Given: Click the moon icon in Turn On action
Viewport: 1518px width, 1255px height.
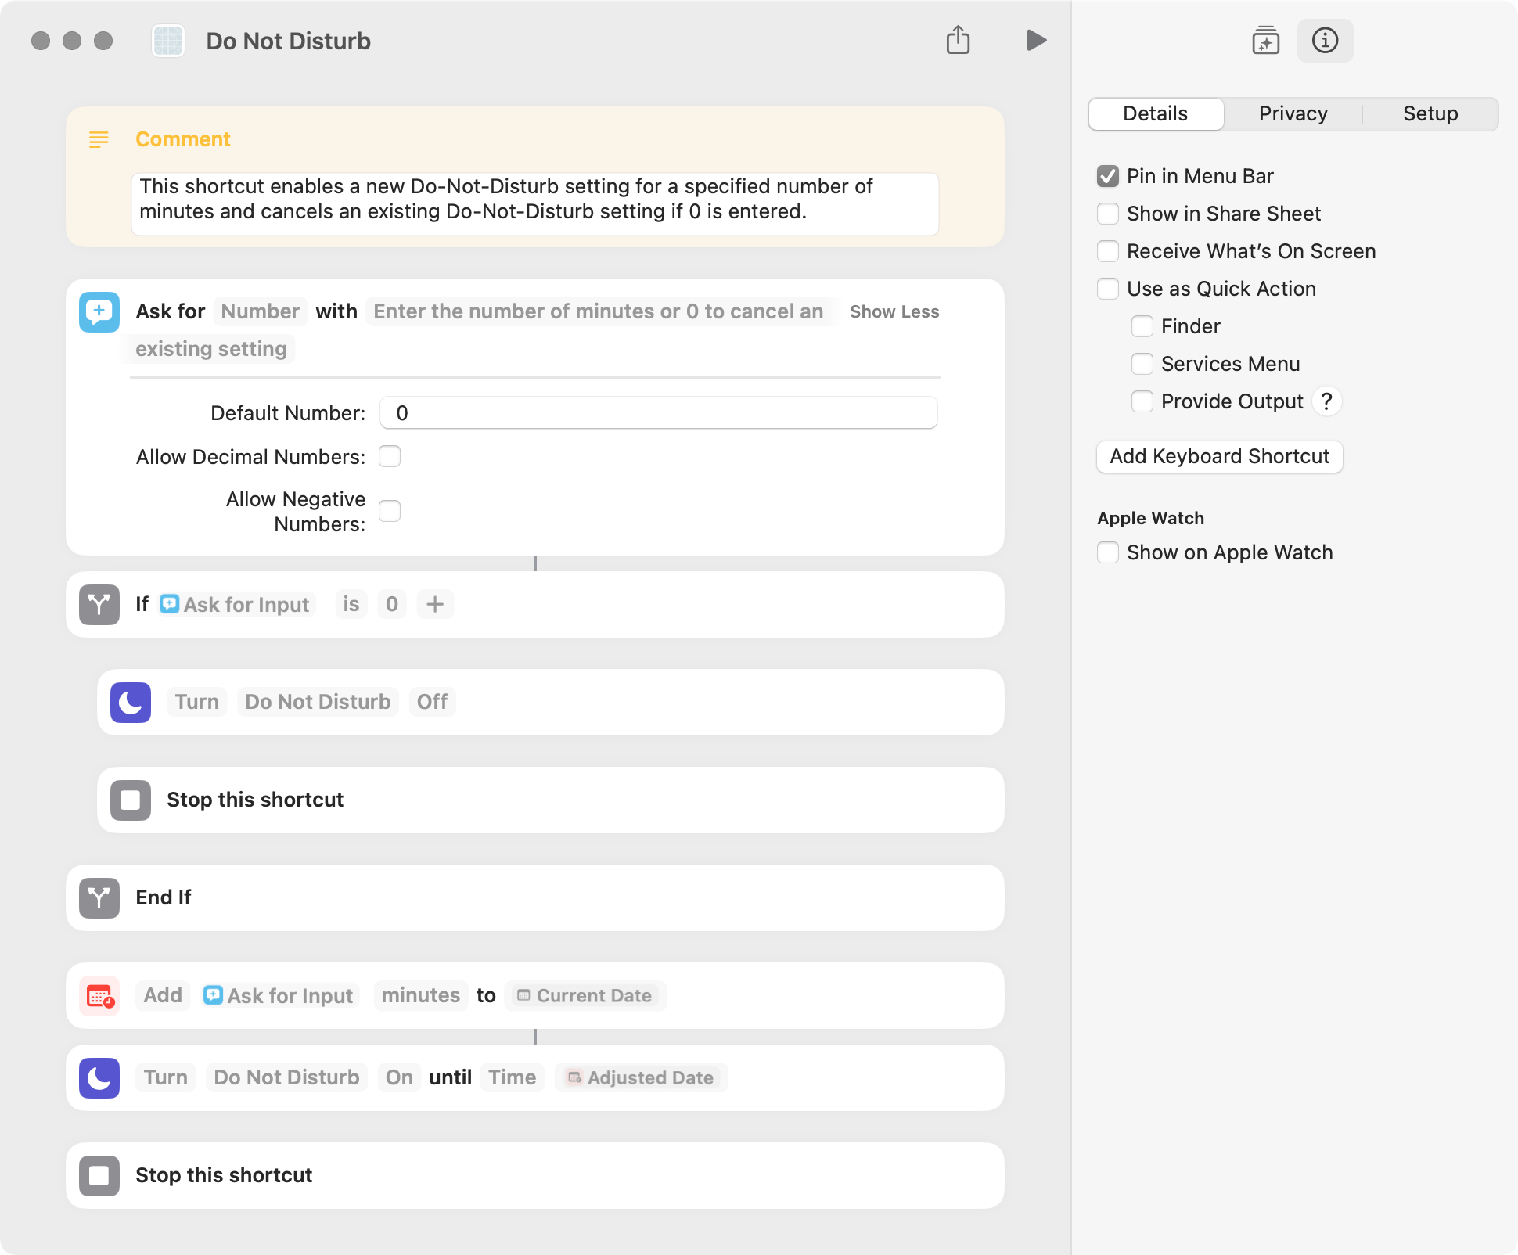Looking at the screenshot, I should (99, 1077).
